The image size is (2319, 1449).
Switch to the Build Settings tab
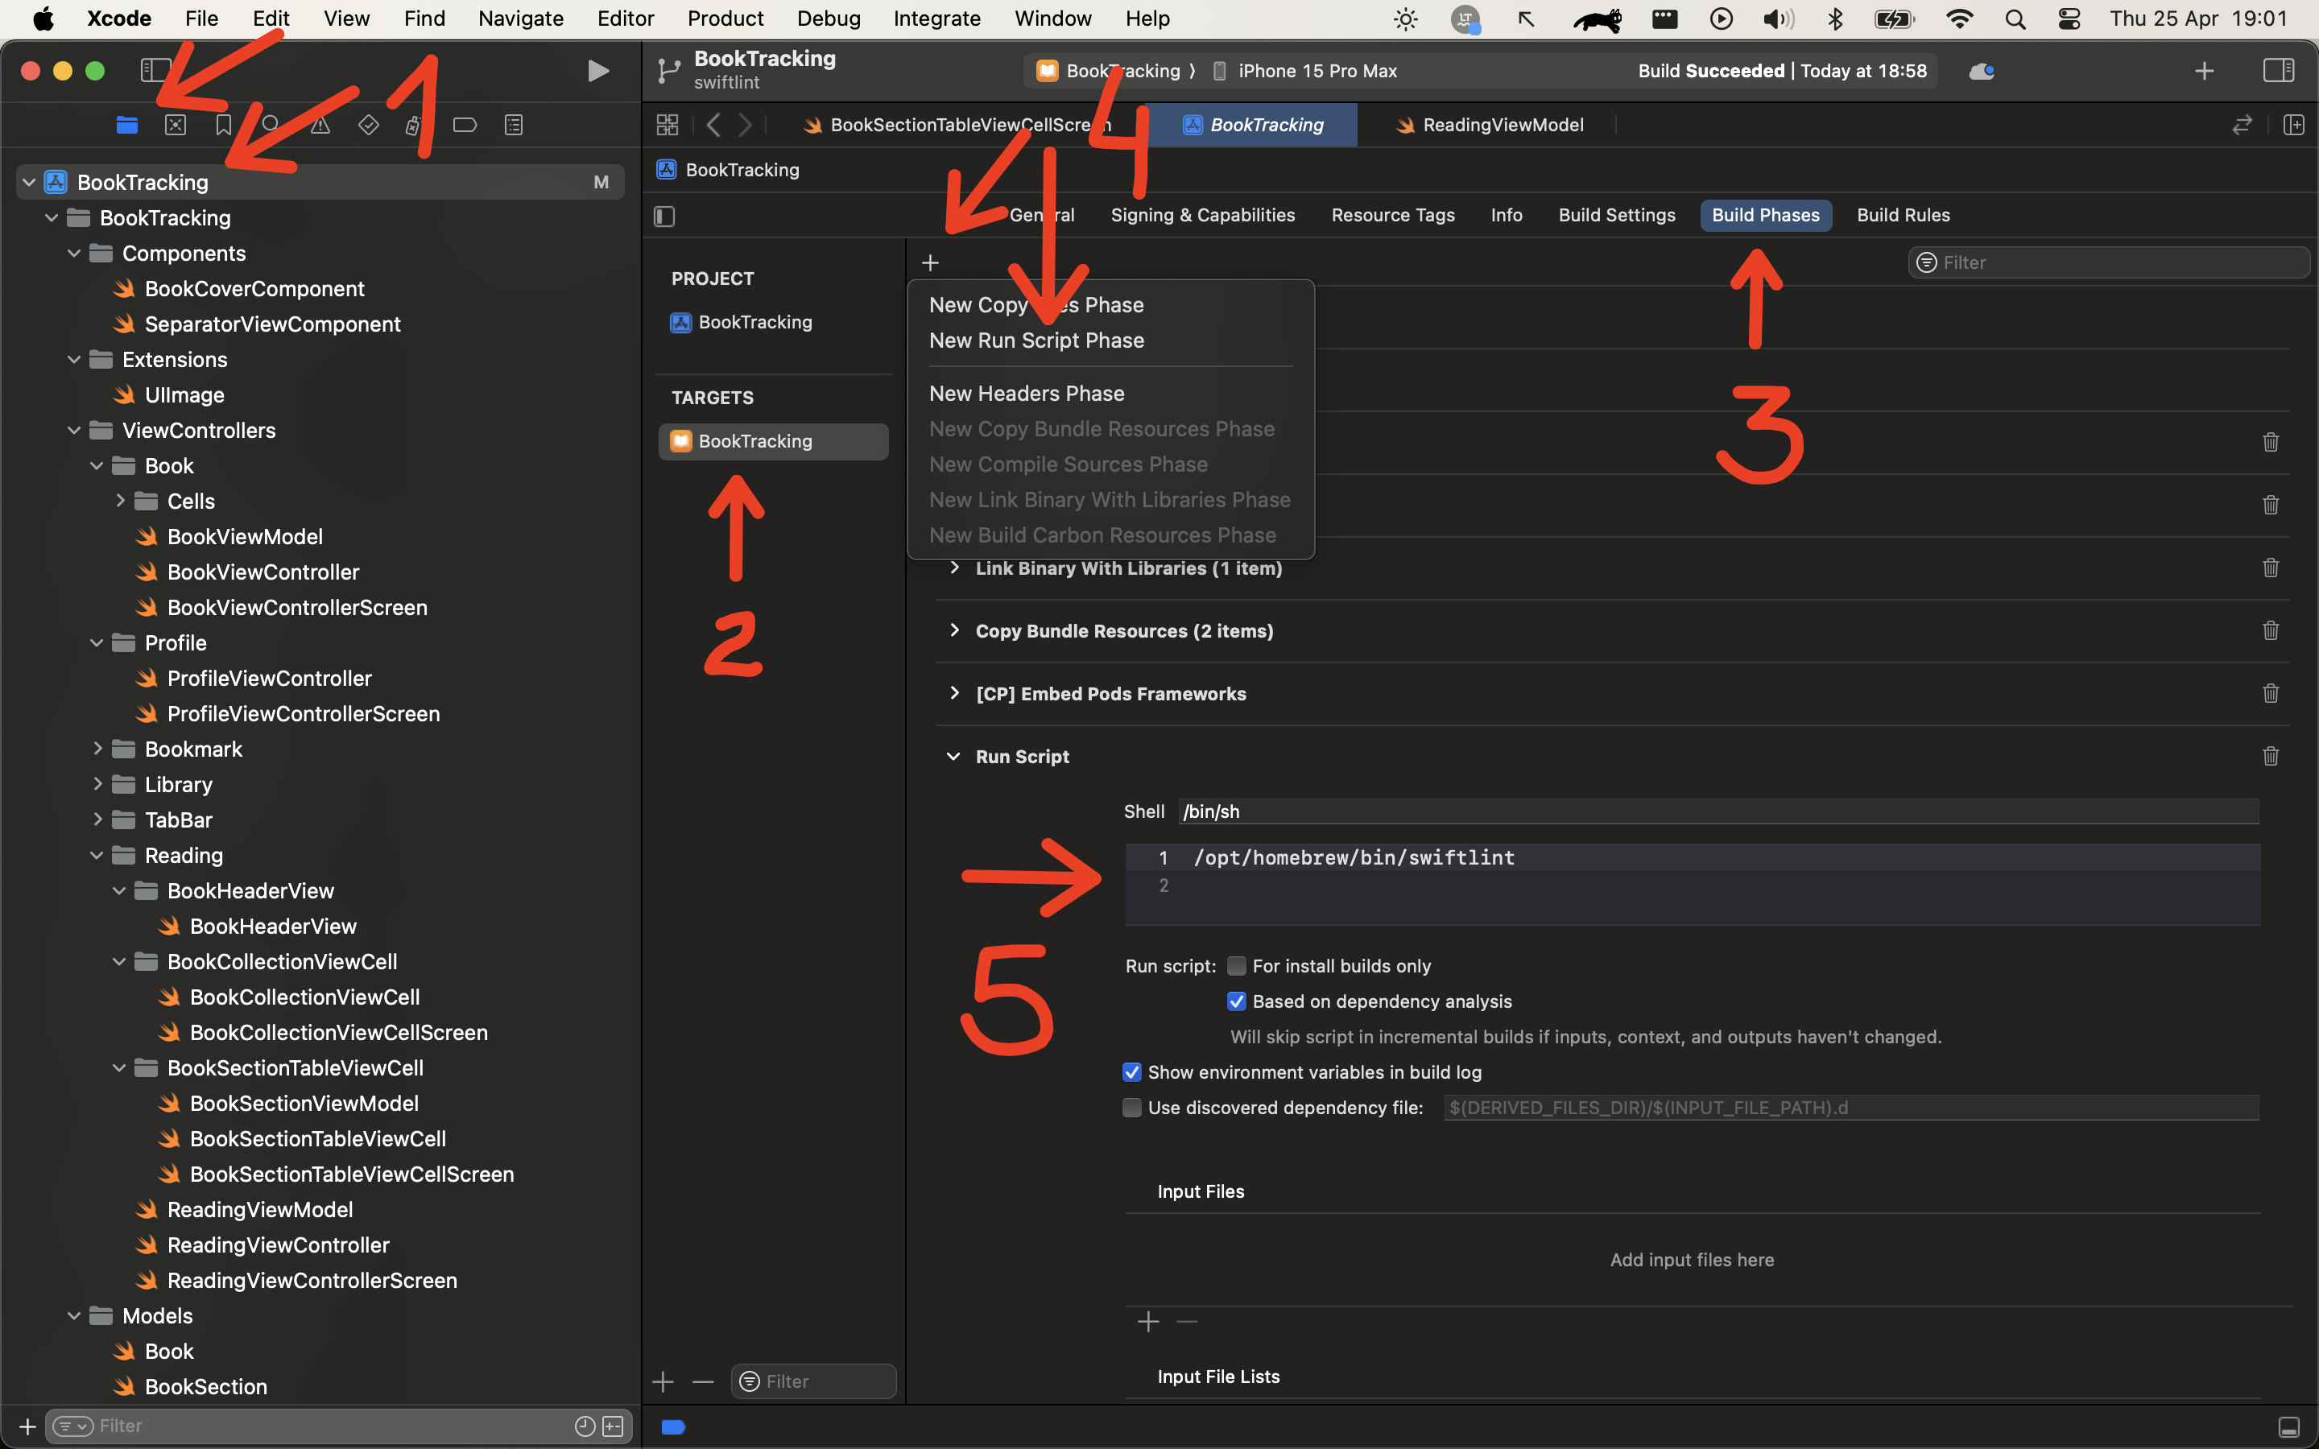pos(1617,215)
